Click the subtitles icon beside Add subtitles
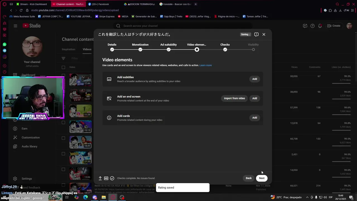357x201 pixels. point(109,79)
